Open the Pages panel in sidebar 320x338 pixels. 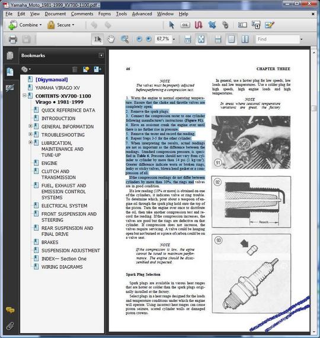(x=10, y=56)
